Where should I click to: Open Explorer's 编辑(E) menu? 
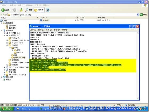point(13,5)
